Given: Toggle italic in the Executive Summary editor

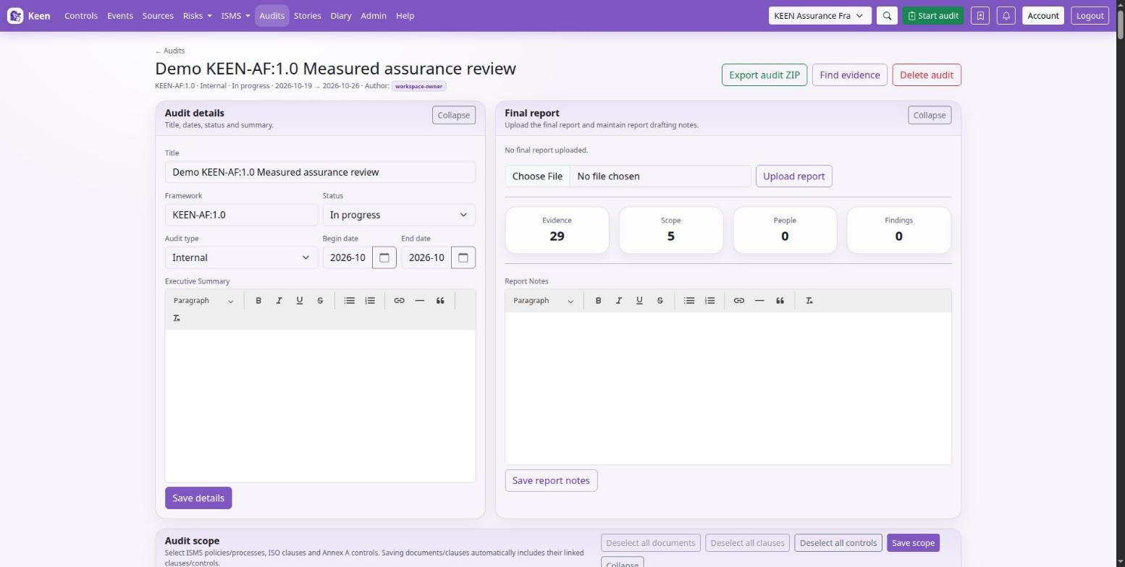Looking at the screenshot, I should (x=279, y=301).
